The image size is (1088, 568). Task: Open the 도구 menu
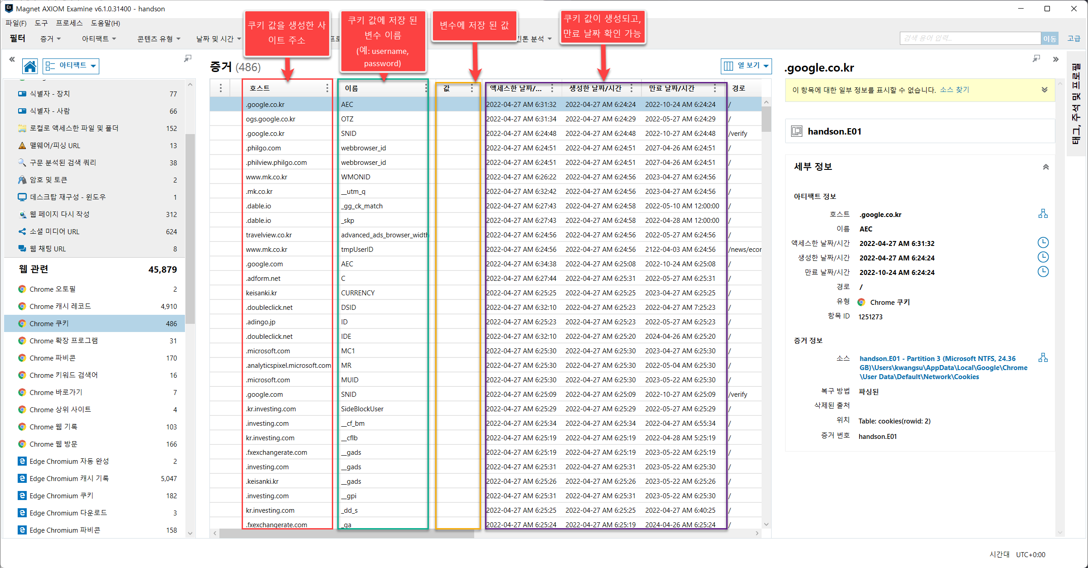coord(41,23)
